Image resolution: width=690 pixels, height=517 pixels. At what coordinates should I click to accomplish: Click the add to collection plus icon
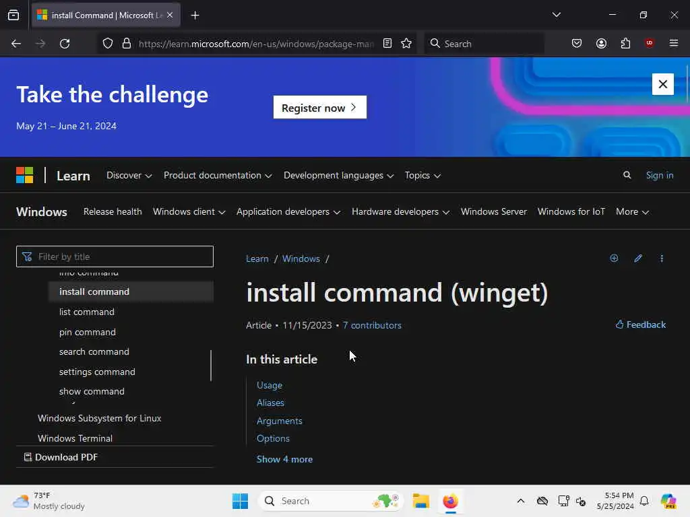pyautogui.click(x=614, y=258)
